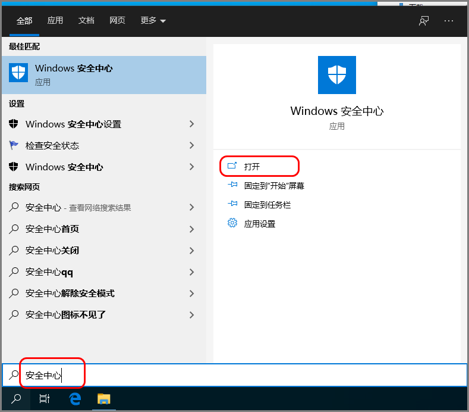Click the gear icon beside 应用设置

tap(232, 223)
